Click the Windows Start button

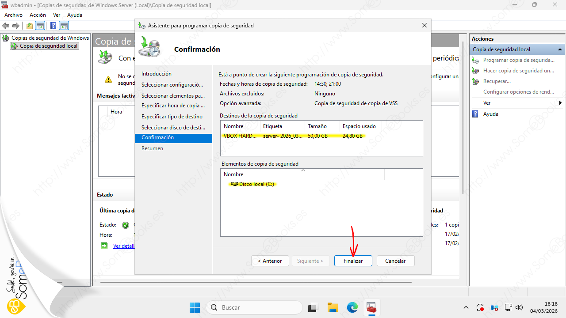pyautogui.click(x=195, y=307)
